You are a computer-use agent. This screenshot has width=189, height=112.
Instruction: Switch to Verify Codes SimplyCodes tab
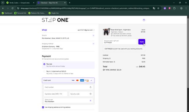19,3
